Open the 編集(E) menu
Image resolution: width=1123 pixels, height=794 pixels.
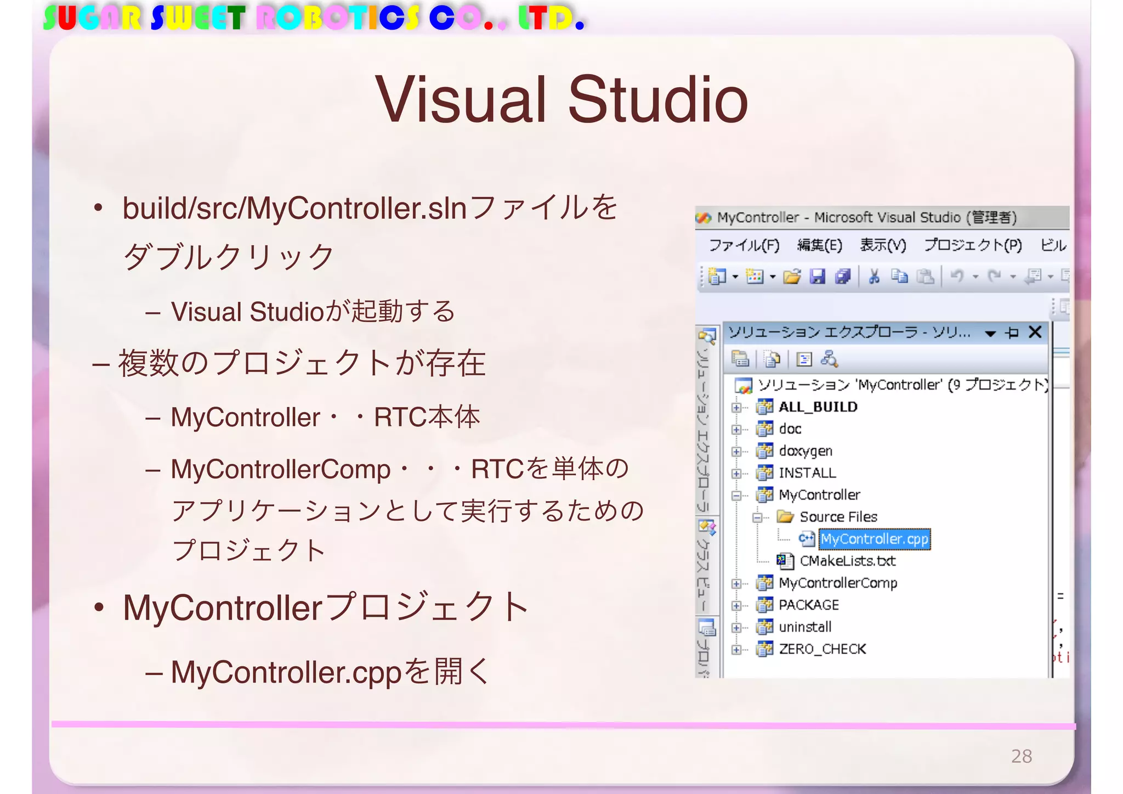pos(820,245)
